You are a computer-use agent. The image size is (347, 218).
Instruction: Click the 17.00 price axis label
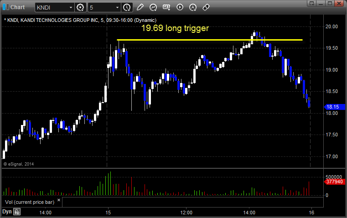click(x=331, y=157)
